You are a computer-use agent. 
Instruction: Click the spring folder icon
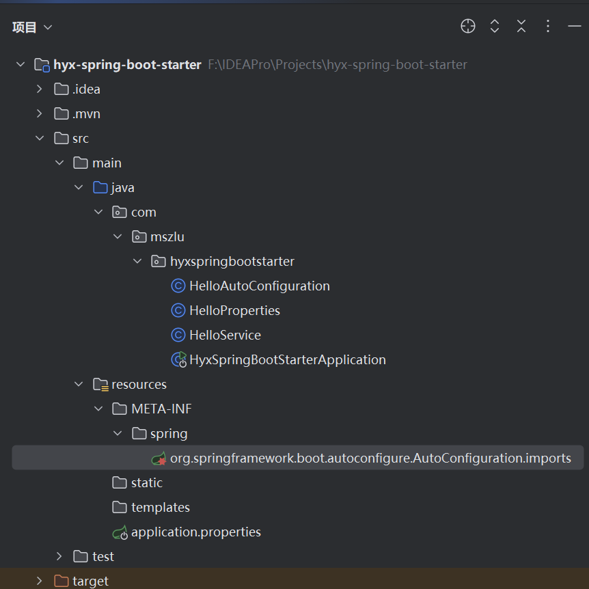pos(139,433)
